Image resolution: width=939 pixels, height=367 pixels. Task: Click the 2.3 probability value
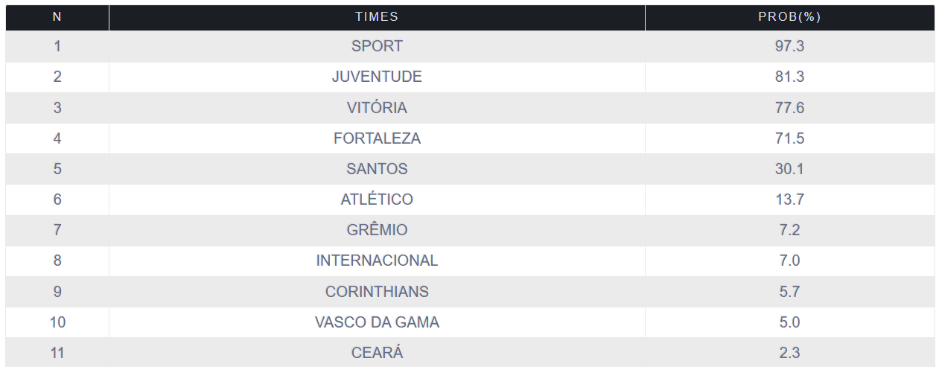click(x=789, y=353)
